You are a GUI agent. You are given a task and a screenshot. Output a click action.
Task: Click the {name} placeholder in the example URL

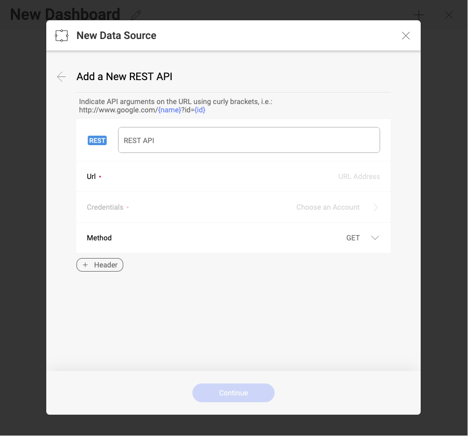tap(170, 110)
